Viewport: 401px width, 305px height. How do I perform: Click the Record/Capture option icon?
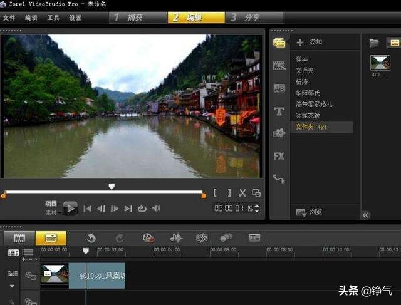point(148,238)
